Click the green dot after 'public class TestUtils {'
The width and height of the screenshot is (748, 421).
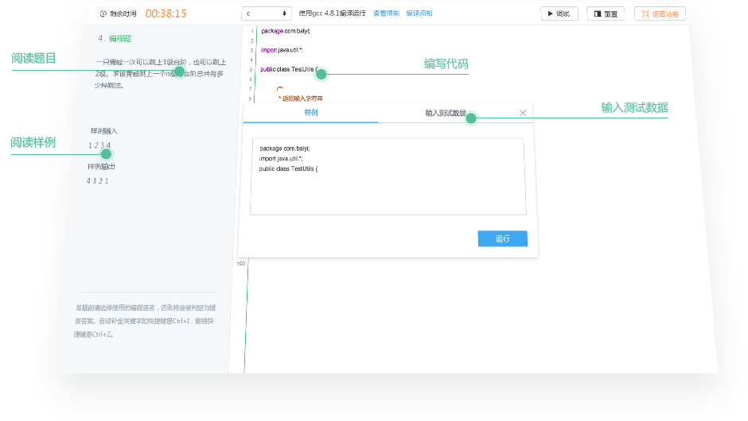tap(321, 74)
